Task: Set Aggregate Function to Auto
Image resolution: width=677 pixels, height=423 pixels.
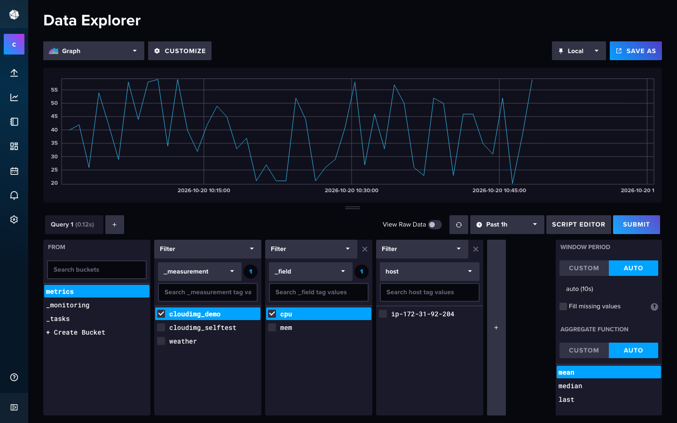Action: [x=633, y=350]
